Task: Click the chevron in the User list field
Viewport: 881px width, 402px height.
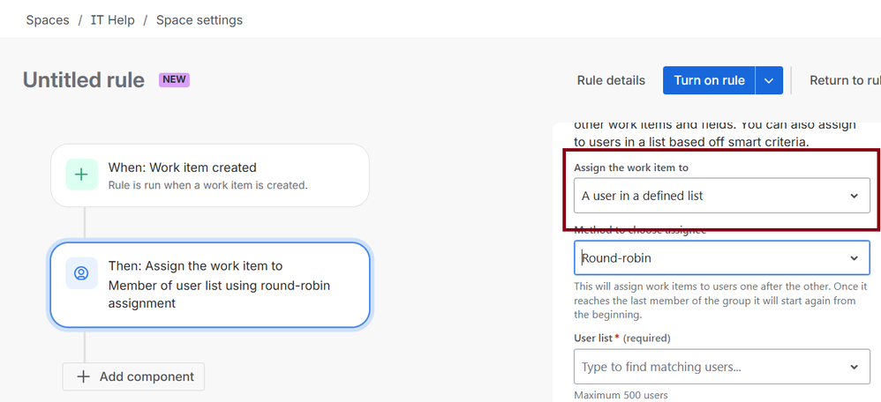Action: click(x=854, y=367)
